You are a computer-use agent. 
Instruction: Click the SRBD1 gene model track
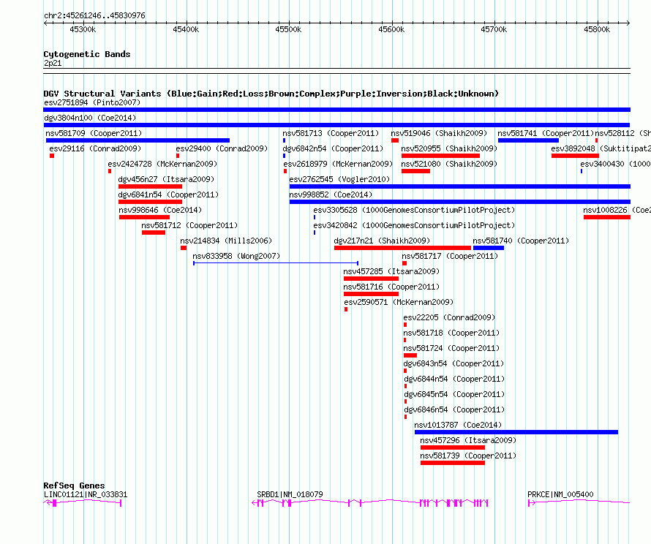pyautogui.click(x=370, y=503)
